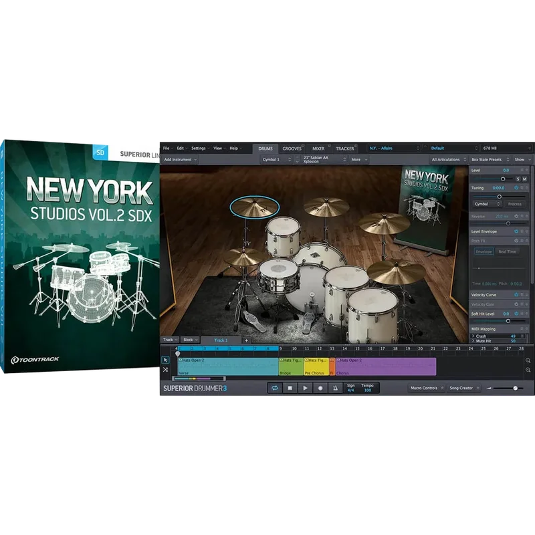The width and height of the screenshot is (535, 535).
Task: Toggle the loop playback button
Action: 275,388
